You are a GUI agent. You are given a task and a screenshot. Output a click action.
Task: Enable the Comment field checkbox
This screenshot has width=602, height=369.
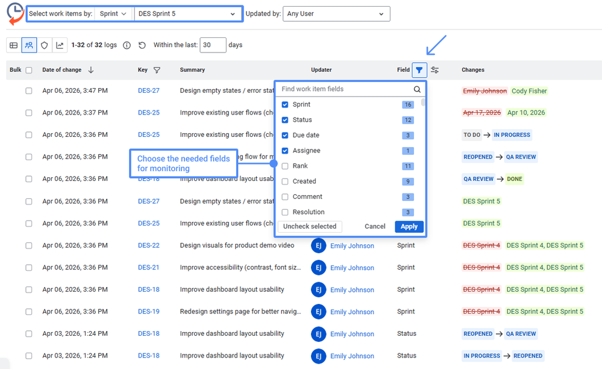tap(284, 197)
